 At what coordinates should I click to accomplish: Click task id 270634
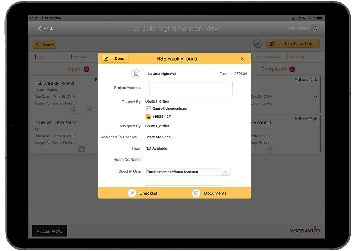coord(240,74)
